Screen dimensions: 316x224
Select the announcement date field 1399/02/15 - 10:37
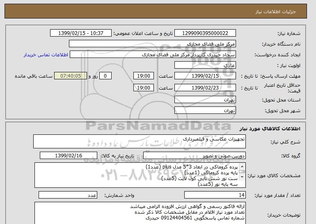point(80,33)
